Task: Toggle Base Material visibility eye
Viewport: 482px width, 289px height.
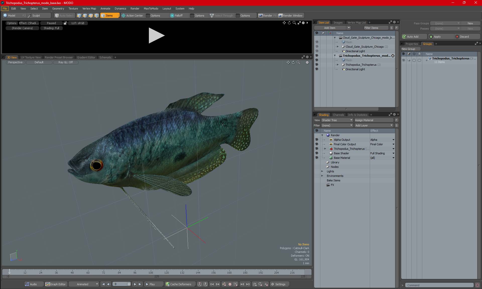Action: tap(317, 158)
